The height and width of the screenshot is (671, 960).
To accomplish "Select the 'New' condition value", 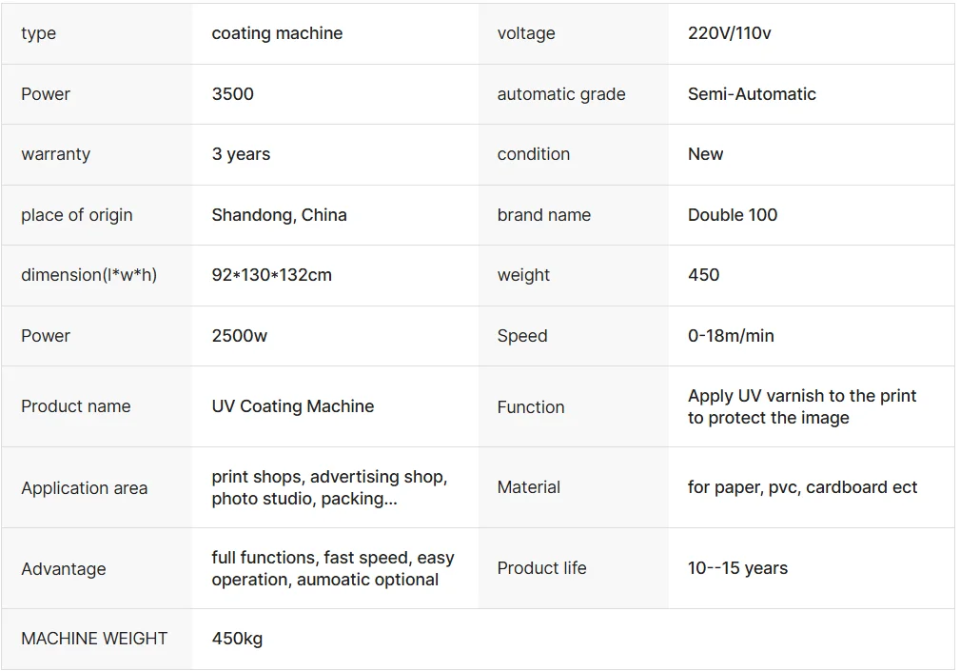I will [705, 154].
